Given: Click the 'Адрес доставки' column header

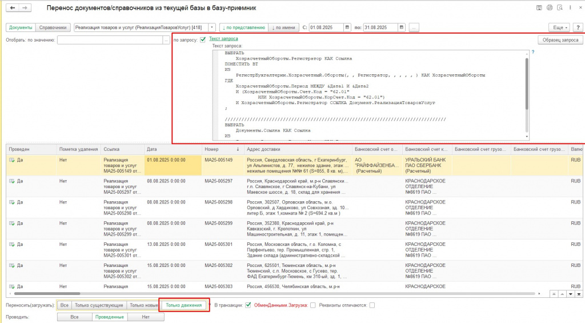Looking at the screenshot, I should (298, 149).
